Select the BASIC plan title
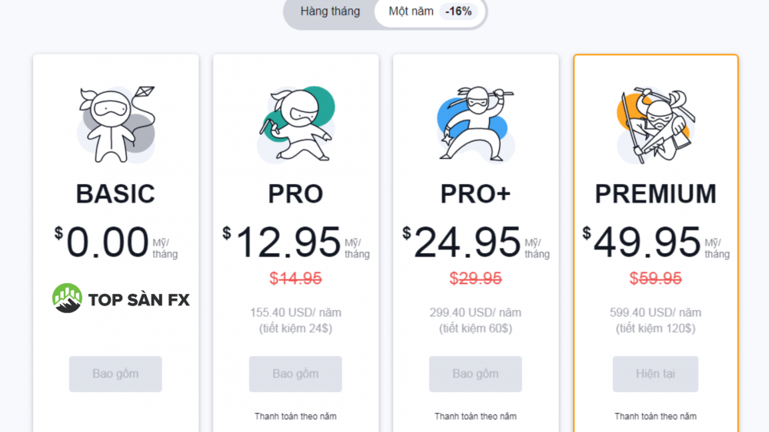This screenshot has height=432, width=769. (x=116, y=193)
